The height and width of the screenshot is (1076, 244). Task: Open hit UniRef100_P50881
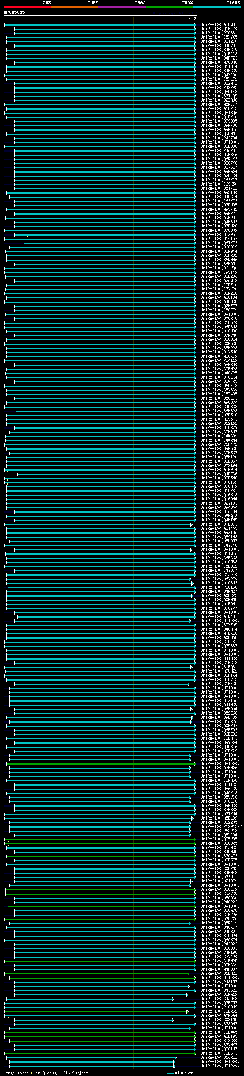click(219, 33)
